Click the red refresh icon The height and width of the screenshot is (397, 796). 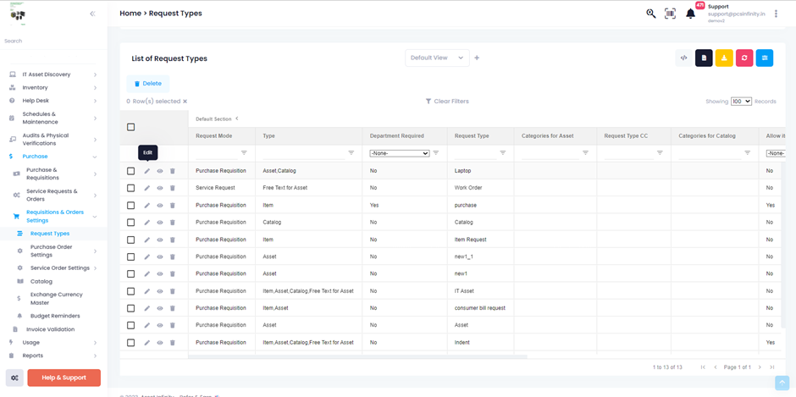pyautogui.click(x=744, y=58)
